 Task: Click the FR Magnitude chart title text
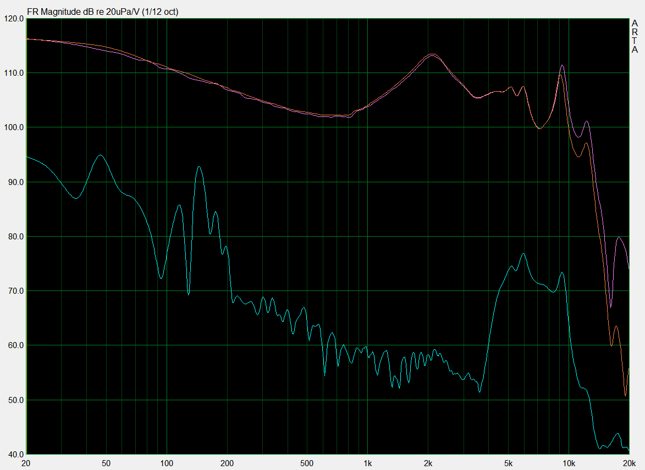click(x=102, y=12)
